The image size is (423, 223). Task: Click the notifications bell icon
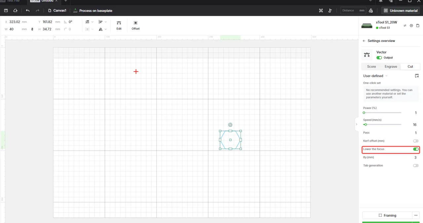pyautogui.click(x=380, y=1)
